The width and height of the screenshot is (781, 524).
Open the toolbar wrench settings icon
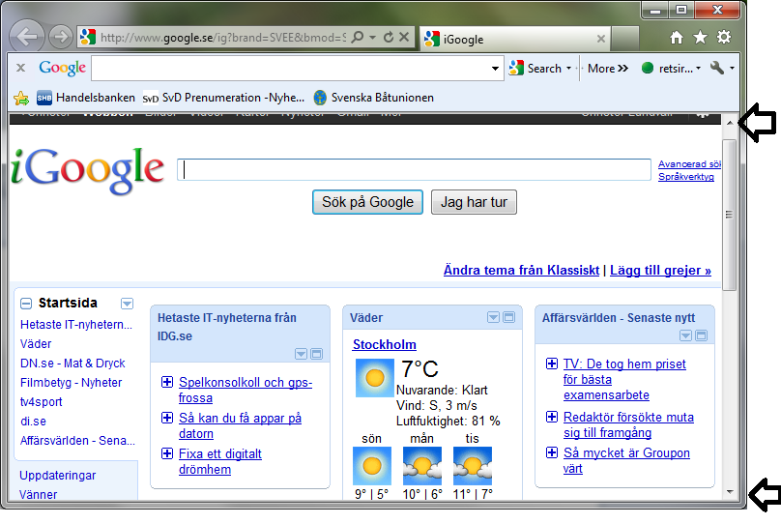pyautogui.click(x=717, y=68)
